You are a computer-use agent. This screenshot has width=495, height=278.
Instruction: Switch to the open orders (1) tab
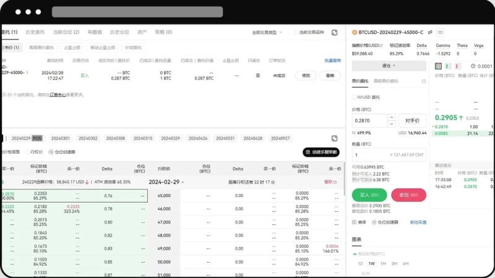pos(9,32)
